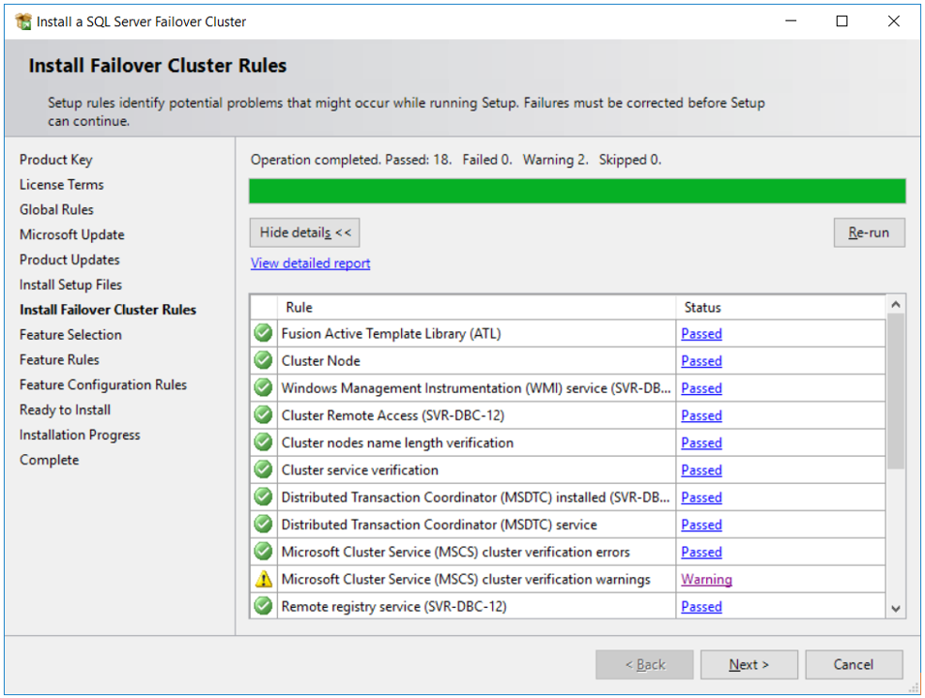Select the Install Setup Files step
This screenshot has width=925, height=698.
tap(70, 285)
